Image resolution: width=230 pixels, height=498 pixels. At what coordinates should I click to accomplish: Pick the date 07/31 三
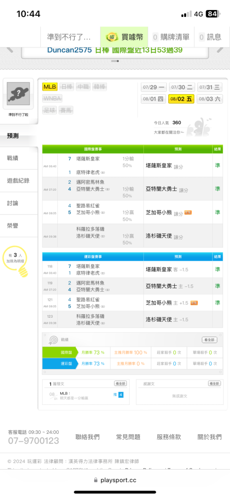(210, 87)
